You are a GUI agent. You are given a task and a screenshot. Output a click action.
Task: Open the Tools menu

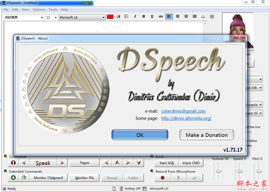tap(53, 10)
